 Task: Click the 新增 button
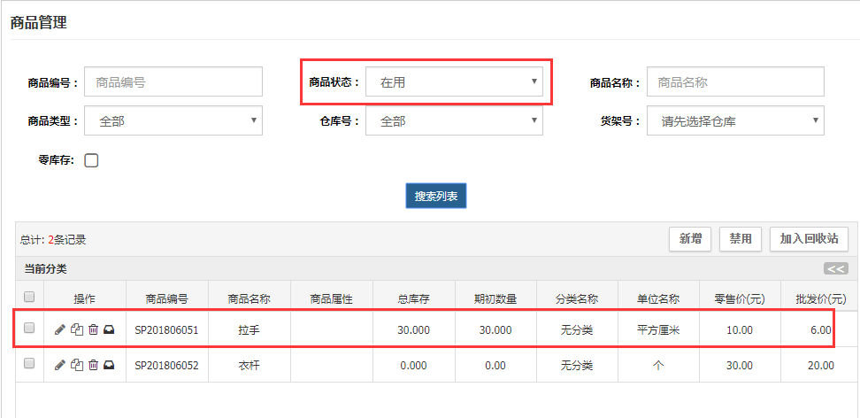click(690, 239)
